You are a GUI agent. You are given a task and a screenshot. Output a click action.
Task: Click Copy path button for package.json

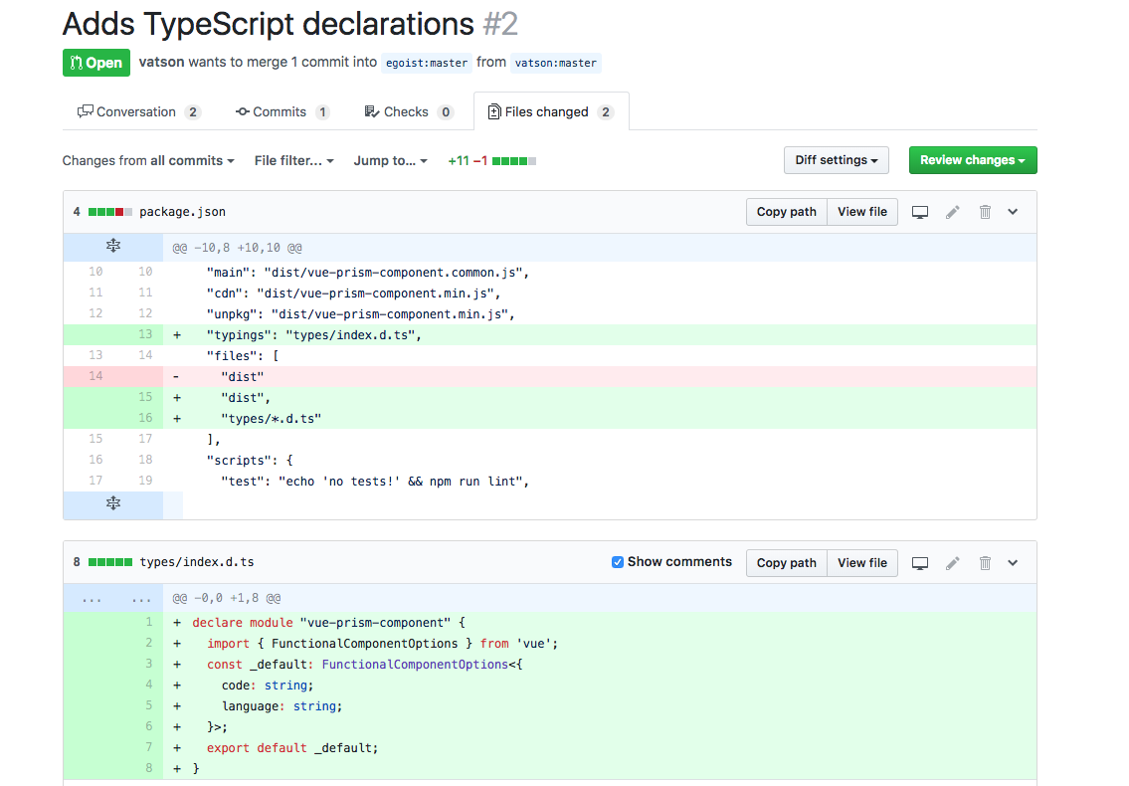[x=786, y=212]
